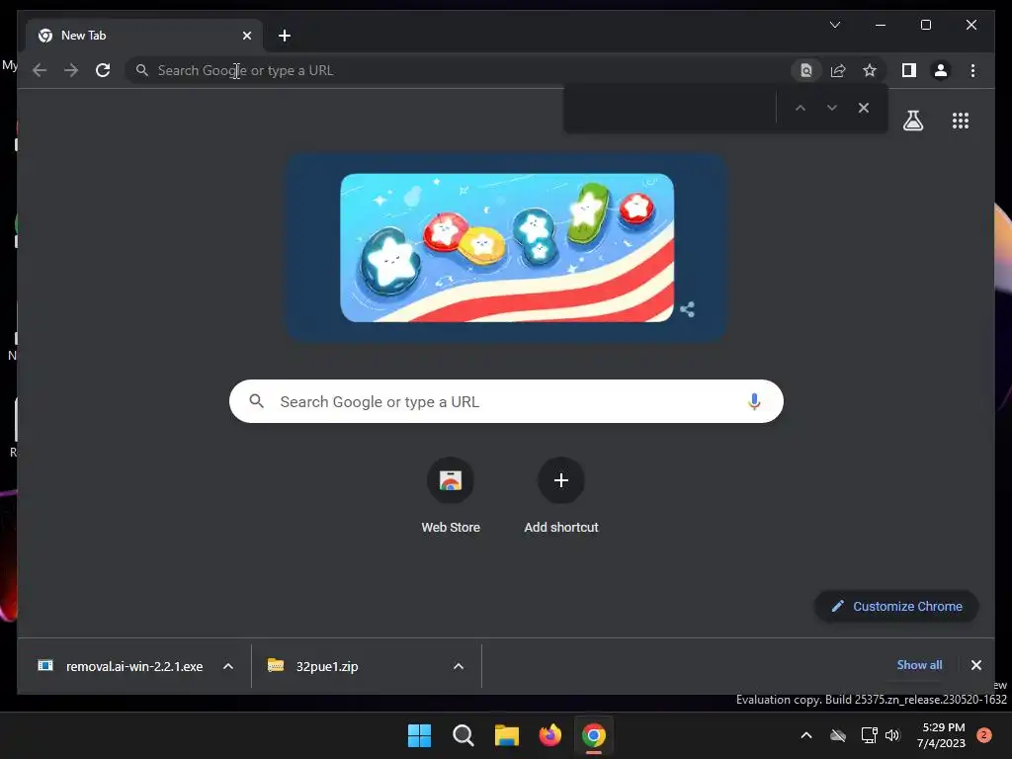Click the center Google search box
Screen dimensions: 1012x759
pyautogui.click(x=506, y=401)
